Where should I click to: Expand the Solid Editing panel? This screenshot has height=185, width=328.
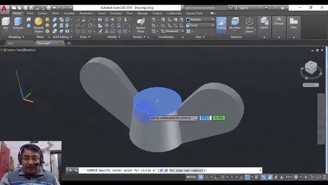pyautogui.click(x=63, y=37)
